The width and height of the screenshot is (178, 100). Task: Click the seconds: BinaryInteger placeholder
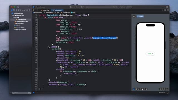click(x=105, y=38)
